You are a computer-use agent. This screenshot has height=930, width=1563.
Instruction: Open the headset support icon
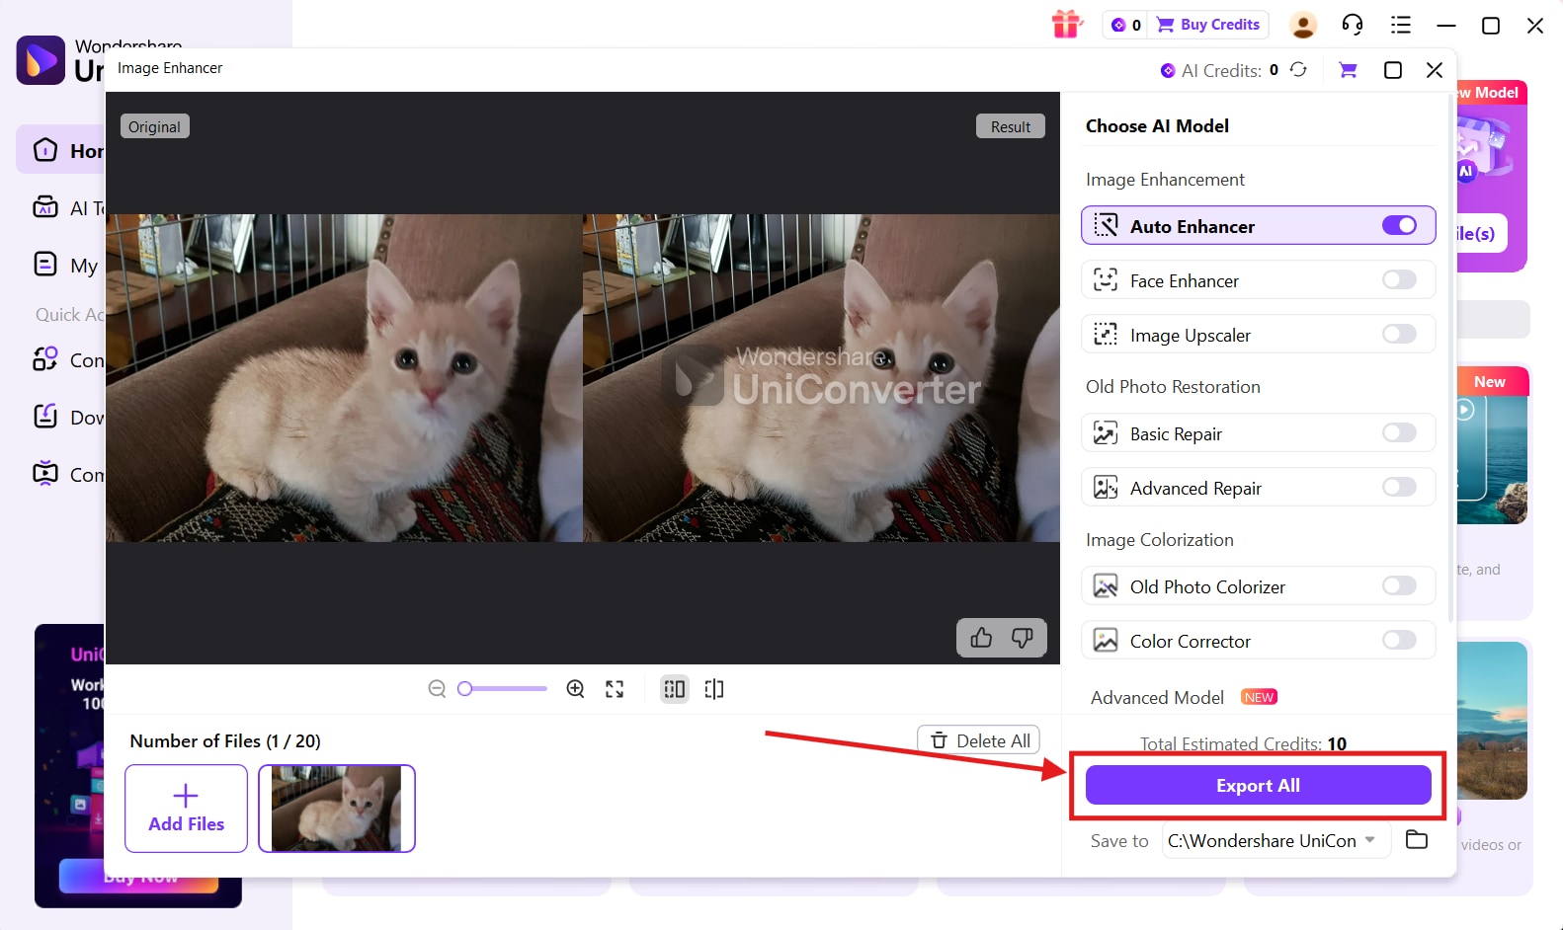coord(1353,25)
